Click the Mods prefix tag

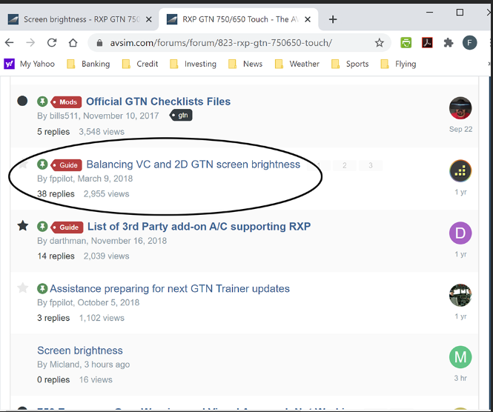(66, 102)
